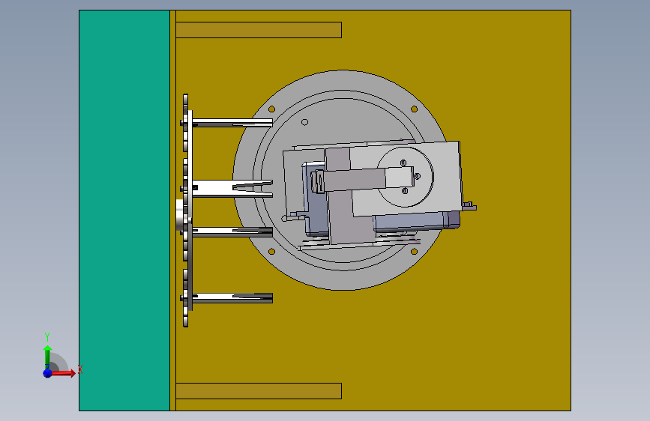The width and height of the screenshot is (650, 421).
Task: Select the small bracket on motor block's right edge
Action: (469, 206)
